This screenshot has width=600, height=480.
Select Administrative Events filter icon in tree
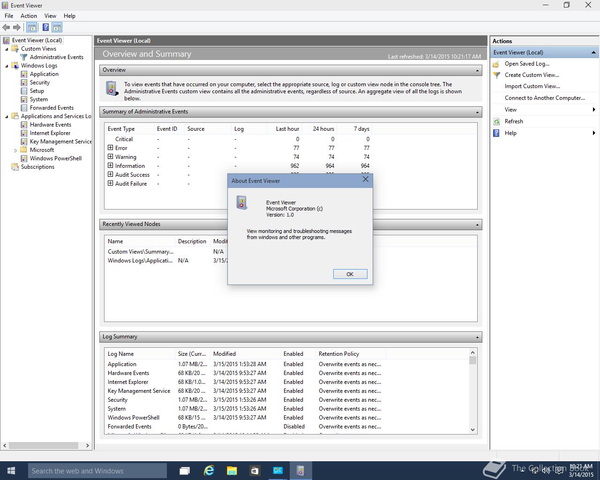(x=24, y=57)
